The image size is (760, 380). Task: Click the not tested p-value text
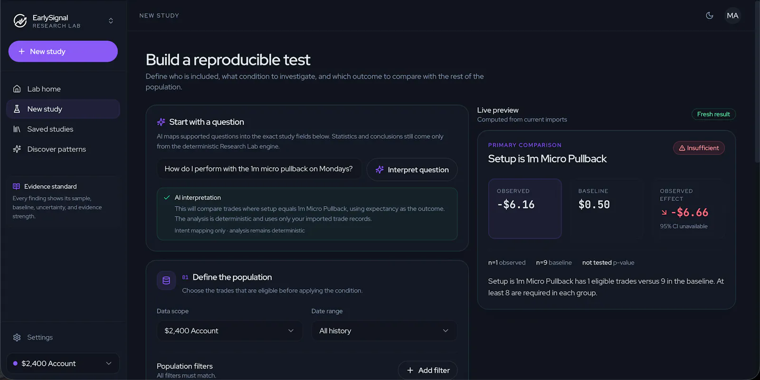[x=608, y=263]
